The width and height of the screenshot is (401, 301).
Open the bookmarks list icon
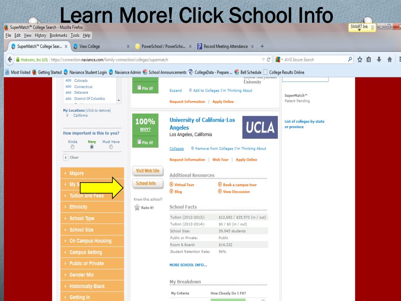[369, 60]
